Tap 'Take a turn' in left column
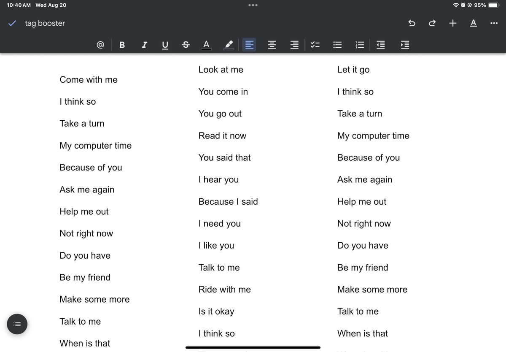Screen dimensions: 506x352 (82, 124)
